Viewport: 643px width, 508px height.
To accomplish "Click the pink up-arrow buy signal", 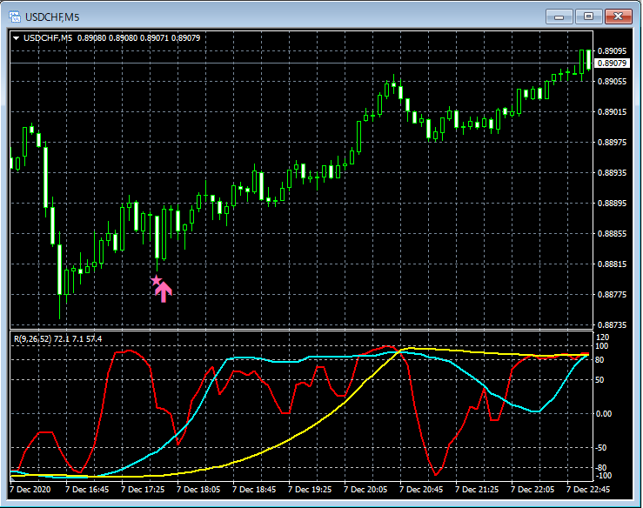I will coord(164,292).
